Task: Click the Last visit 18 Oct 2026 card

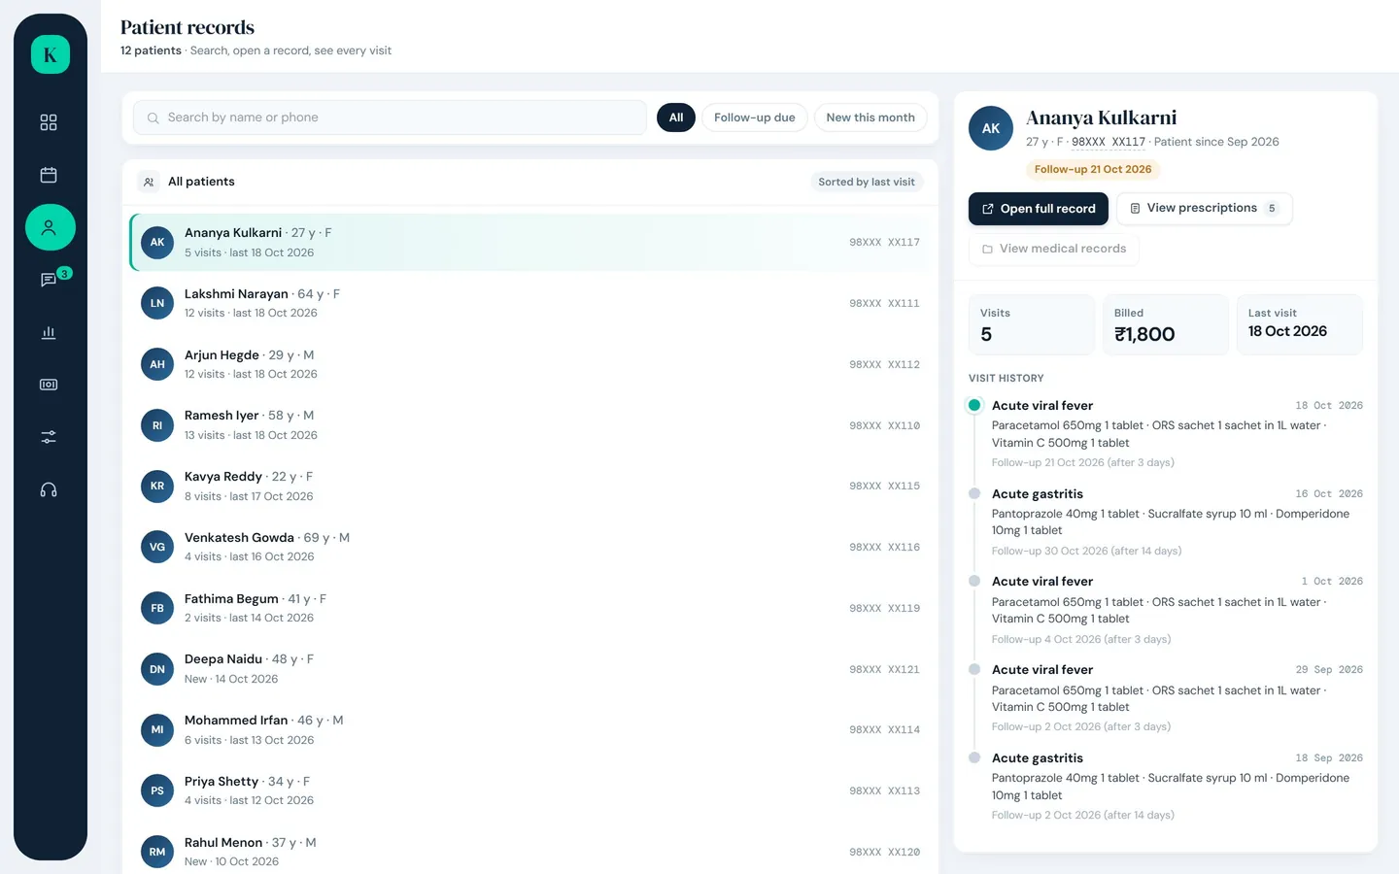Action: (x=1300, y=324)
